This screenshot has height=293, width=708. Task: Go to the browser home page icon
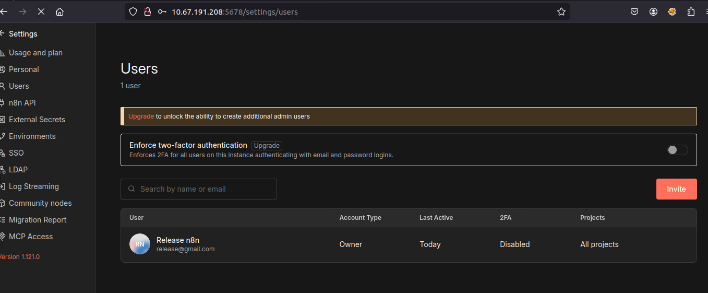click(x=59, y=11)
